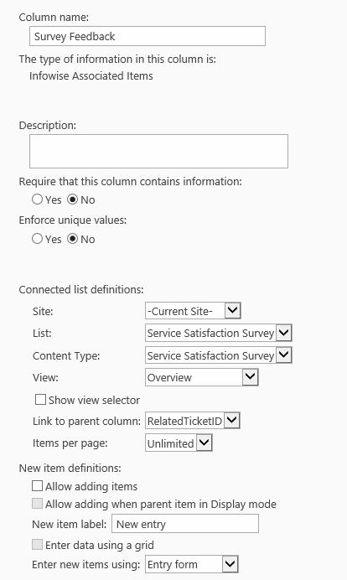
Task: Toggle Allow adding when parent in Display mode
Action: point(37,504)
